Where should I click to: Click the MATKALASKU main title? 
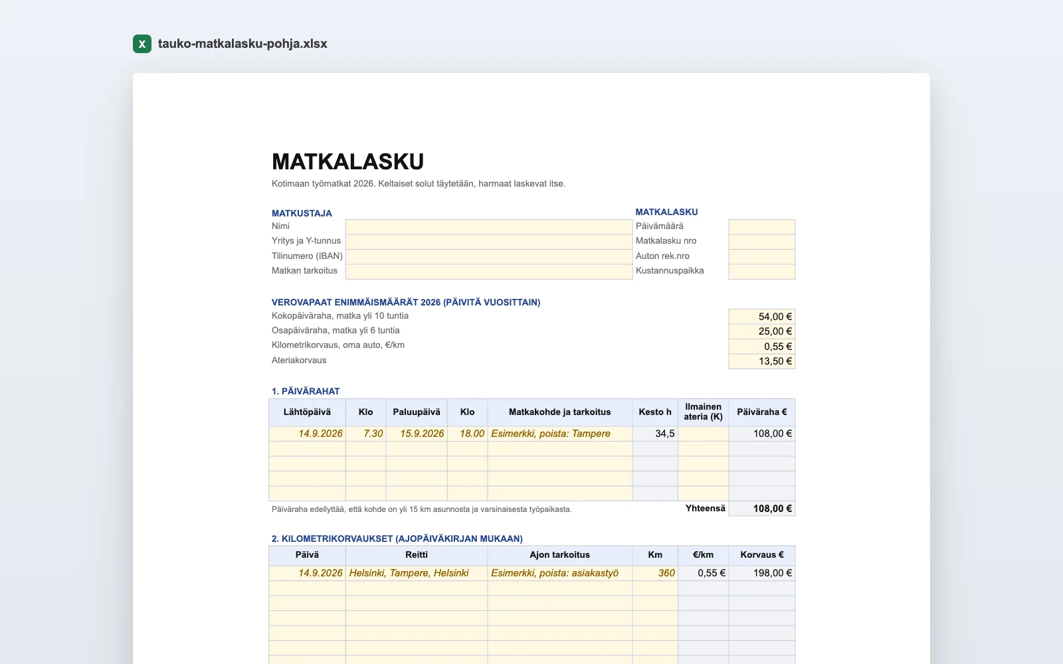pos(347,162)
